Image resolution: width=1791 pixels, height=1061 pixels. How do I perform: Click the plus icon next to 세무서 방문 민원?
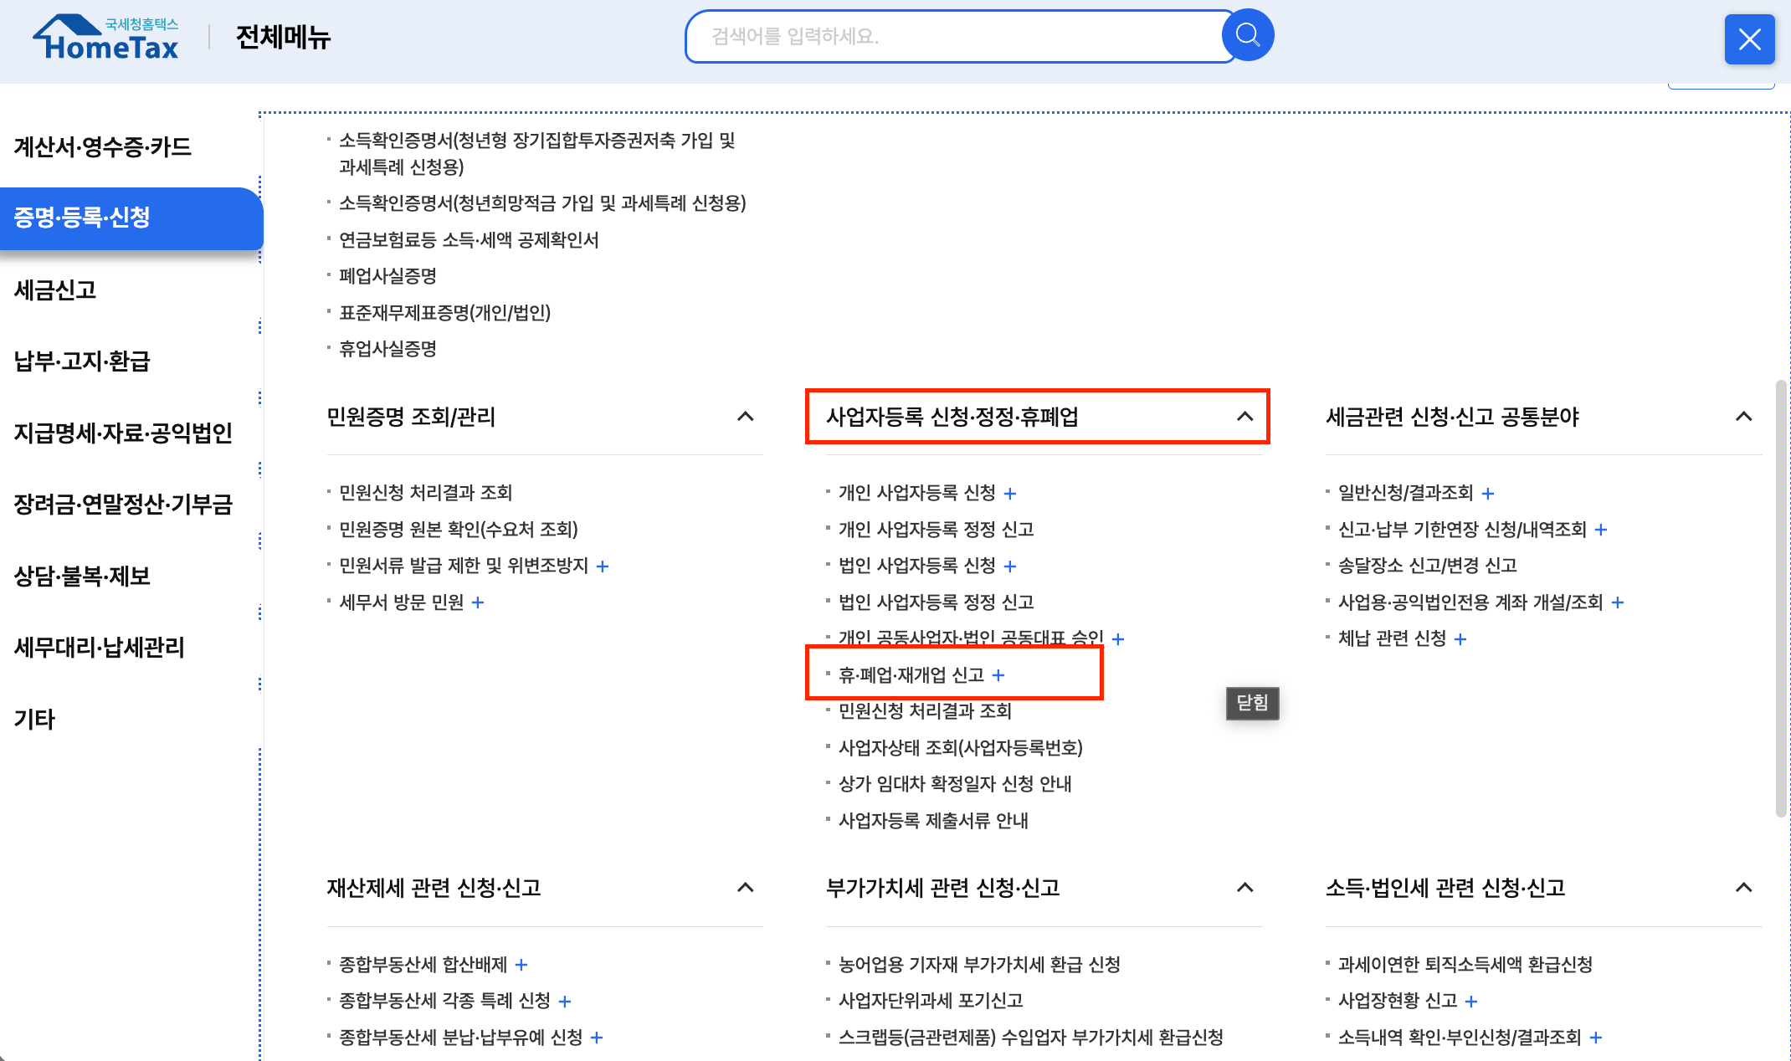point(479,602)
